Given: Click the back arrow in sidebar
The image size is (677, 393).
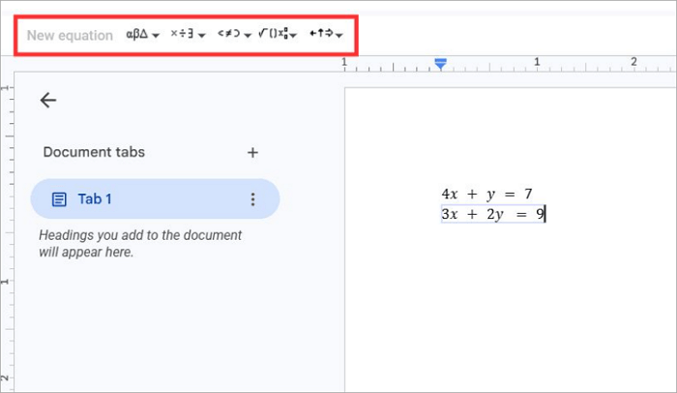Looking at the screenshot, I should click(x=48, y=100).
